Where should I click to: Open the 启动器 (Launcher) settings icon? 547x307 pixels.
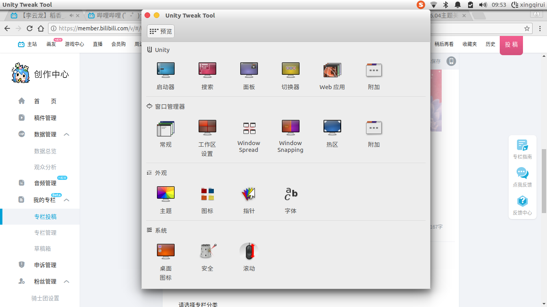[165, 70]
